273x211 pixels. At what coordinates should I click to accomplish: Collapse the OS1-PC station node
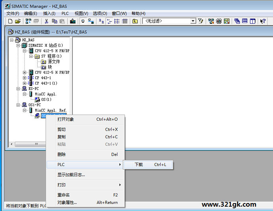tap(18, 105)
